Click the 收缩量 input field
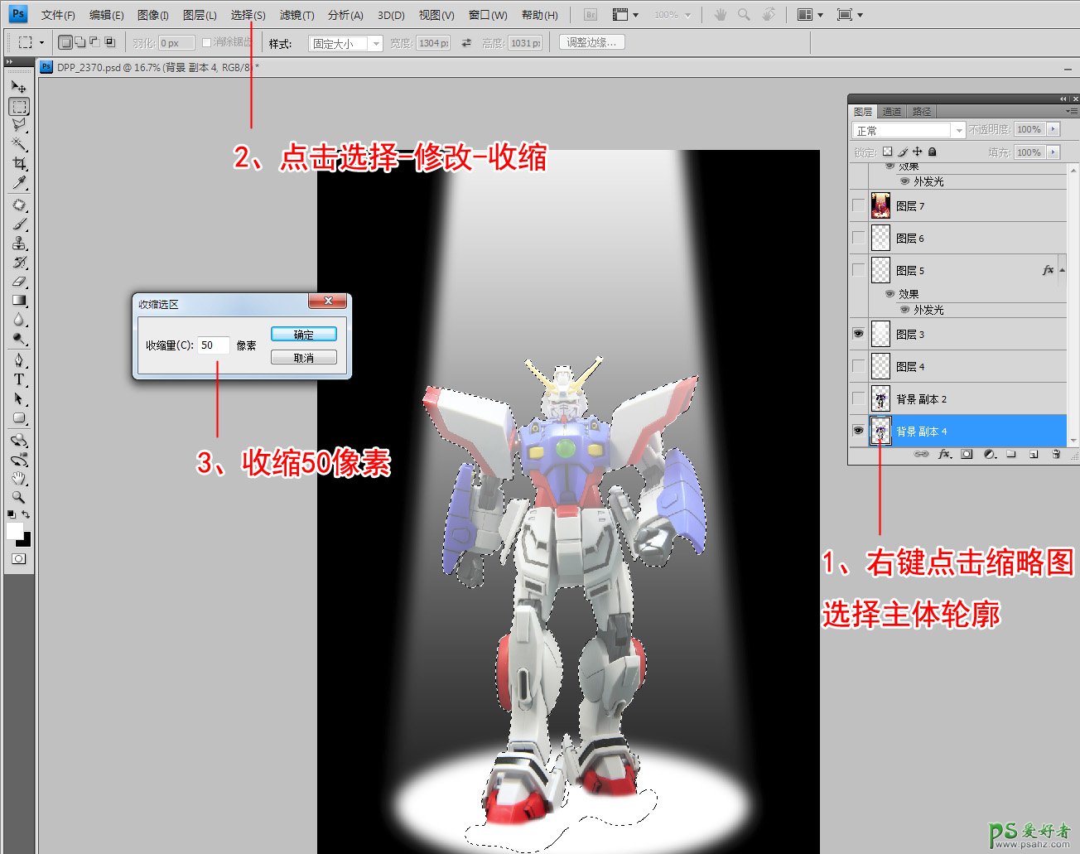This screenshot has width=1080, height=854. click(213, 345)
